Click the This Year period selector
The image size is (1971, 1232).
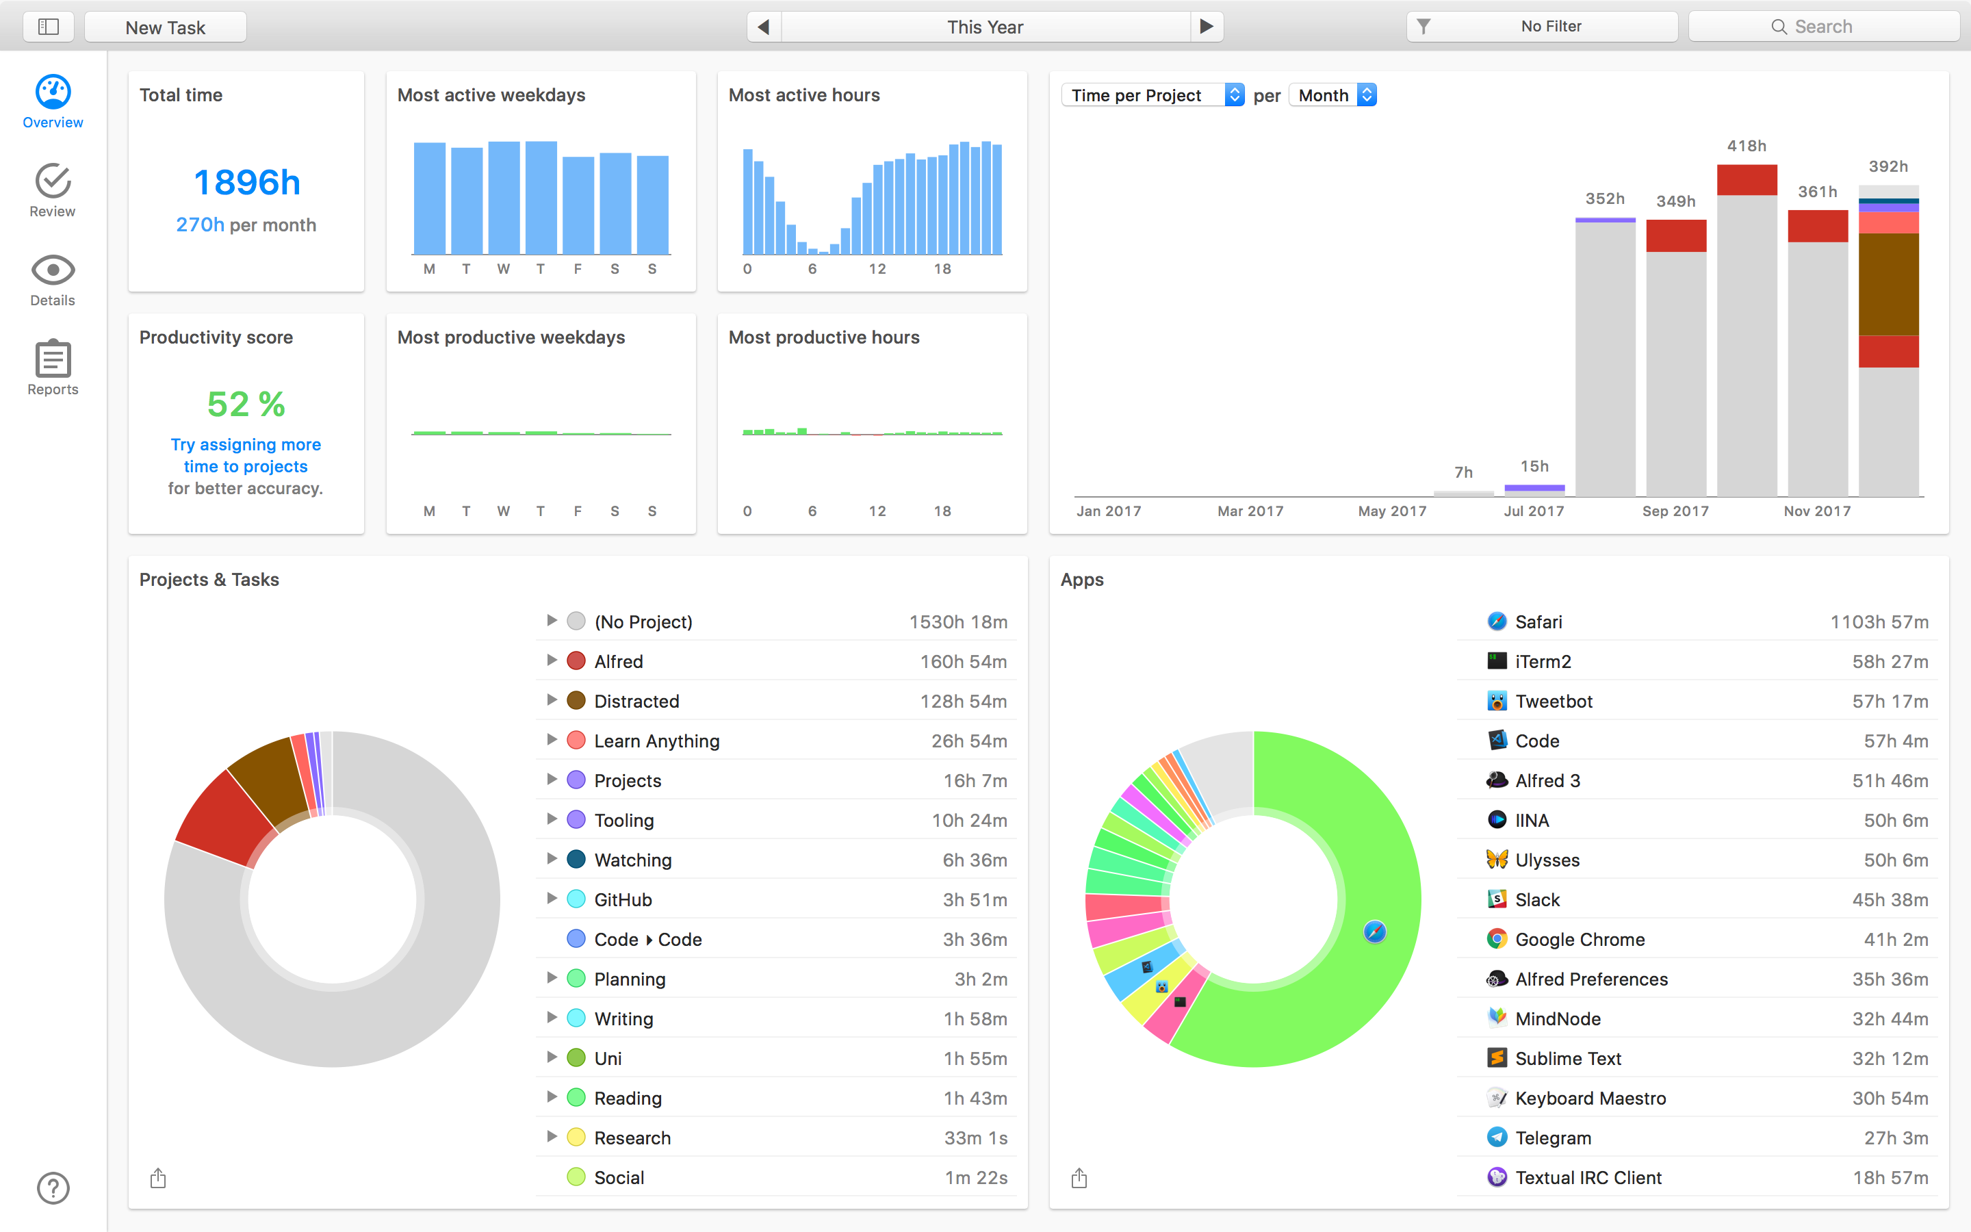(x=985, y=27)
